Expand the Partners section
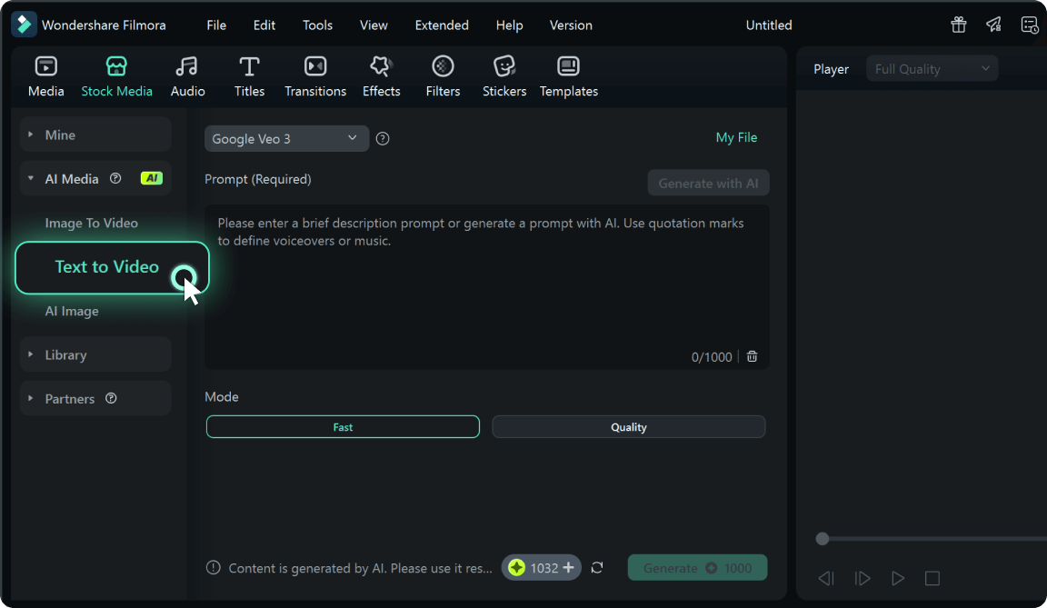This screenshot has height=608, width=1047. (x=95, y=398)
